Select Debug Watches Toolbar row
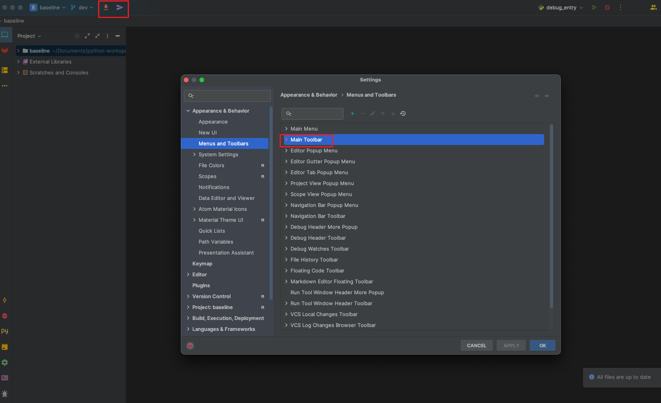Viewport: 661px width, 403px height. (414, 249)
